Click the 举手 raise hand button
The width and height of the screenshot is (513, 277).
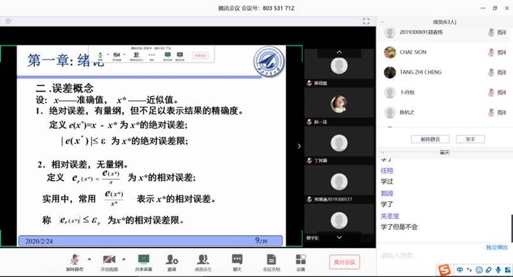[469, 139]
